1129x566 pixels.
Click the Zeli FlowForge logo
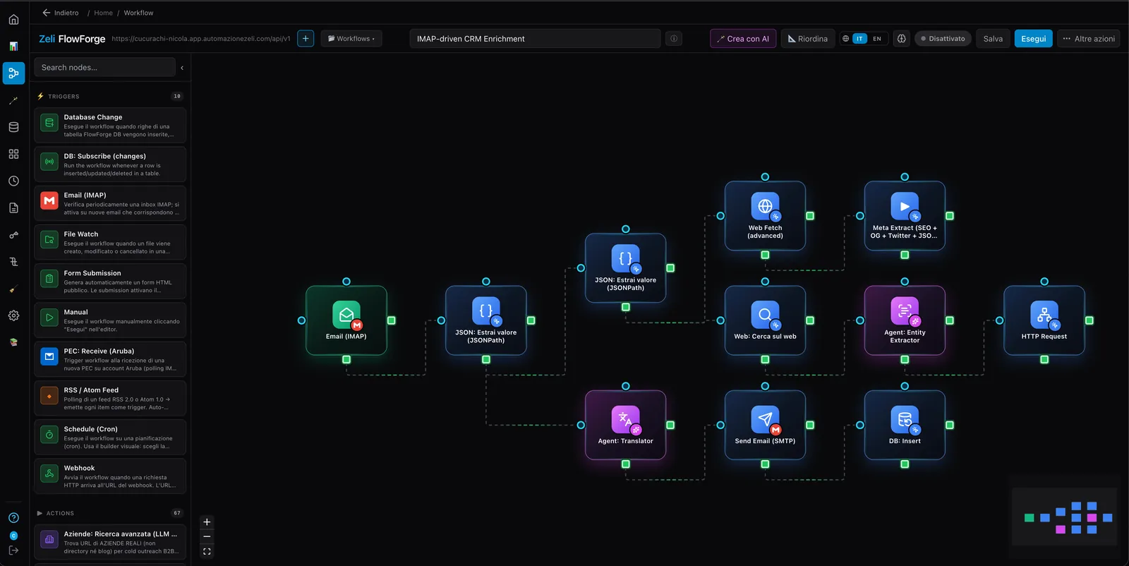coord(72,39)
